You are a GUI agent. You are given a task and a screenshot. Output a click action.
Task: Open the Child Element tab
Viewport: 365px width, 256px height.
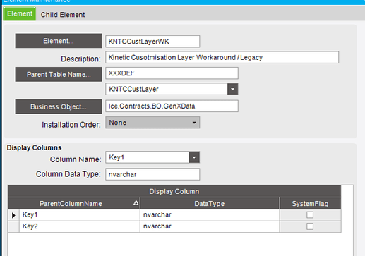63,15
